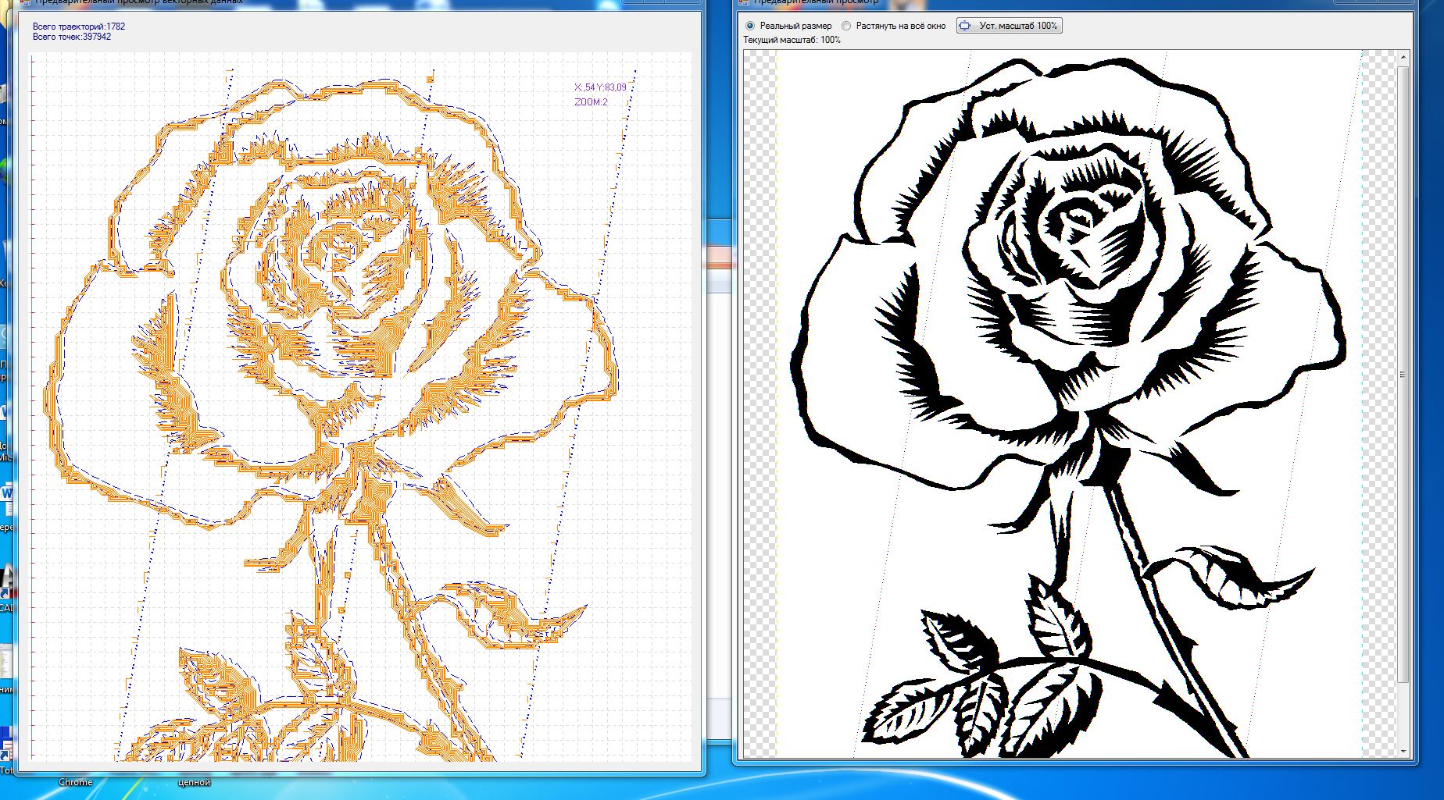The image size is (1444, 800).
Task: Click the 'X:,54 Y:83,09' coordinate readout
Action: tap(600, 87)
